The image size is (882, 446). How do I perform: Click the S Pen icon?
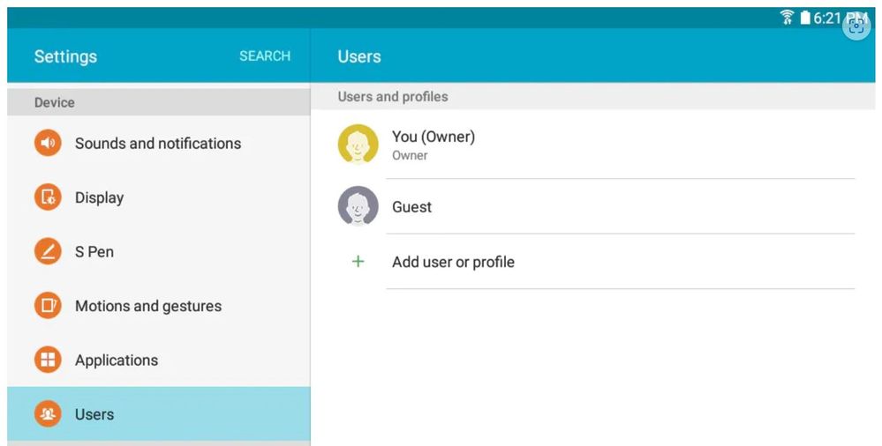click(x=48, y=252)
